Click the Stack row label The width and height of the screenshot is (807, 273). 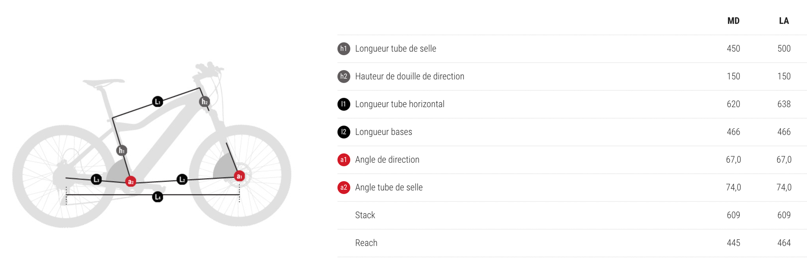[x=365, y=215]
